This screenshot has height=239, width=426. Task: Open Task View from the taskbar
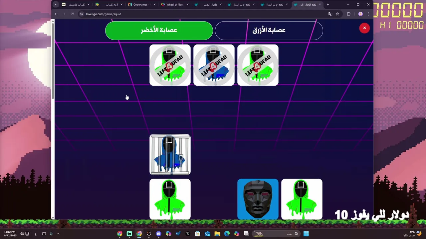pyautogui.click(x=246, y=234)
